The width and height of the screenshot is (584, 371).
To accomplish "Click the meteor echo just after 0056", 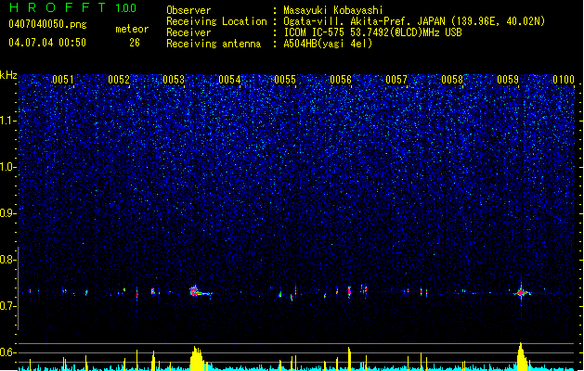I will coord(349,291).
